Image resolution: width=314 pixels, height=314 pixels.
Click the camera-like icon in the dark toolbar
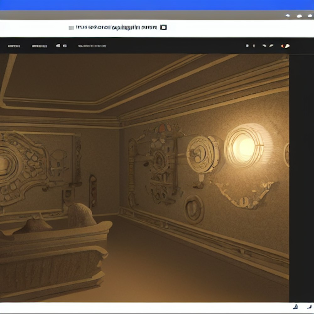point(58,46)
